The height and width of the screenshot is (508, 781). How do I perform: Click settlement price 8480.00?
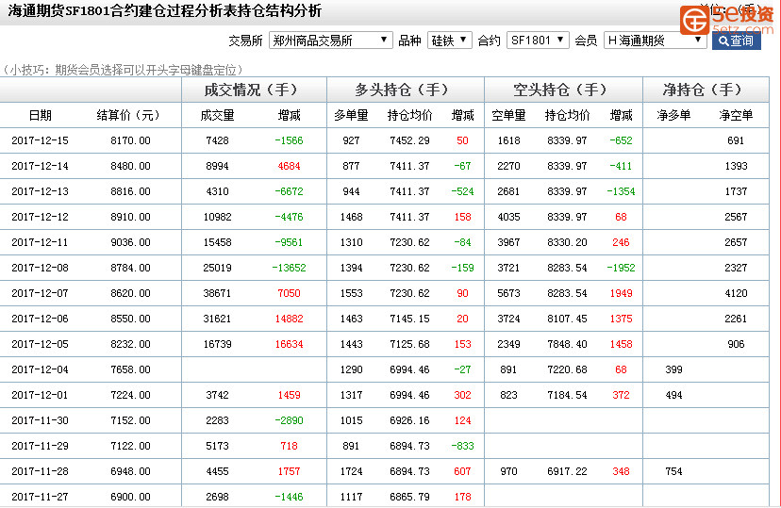pyautogui.click(x=130, y=166)
